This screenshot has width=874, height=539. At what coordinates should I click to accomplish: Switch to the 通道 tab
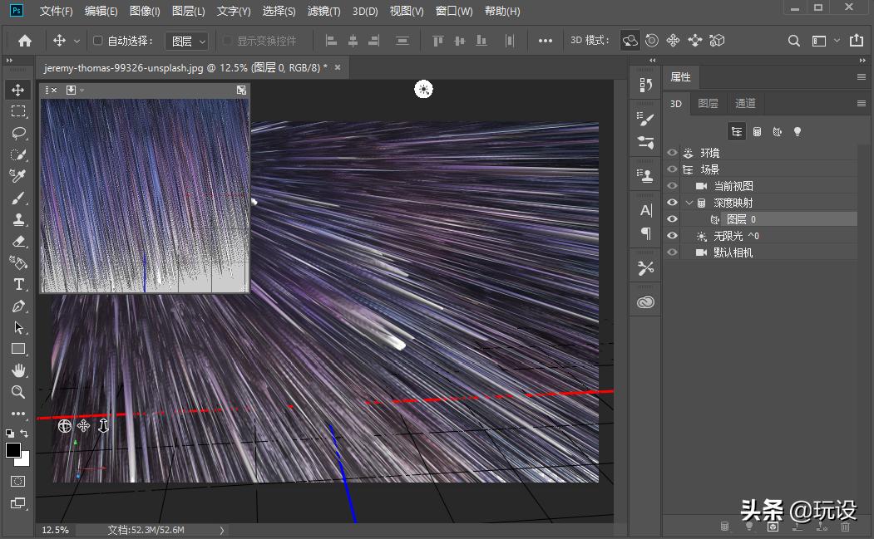tap(745, 104)
